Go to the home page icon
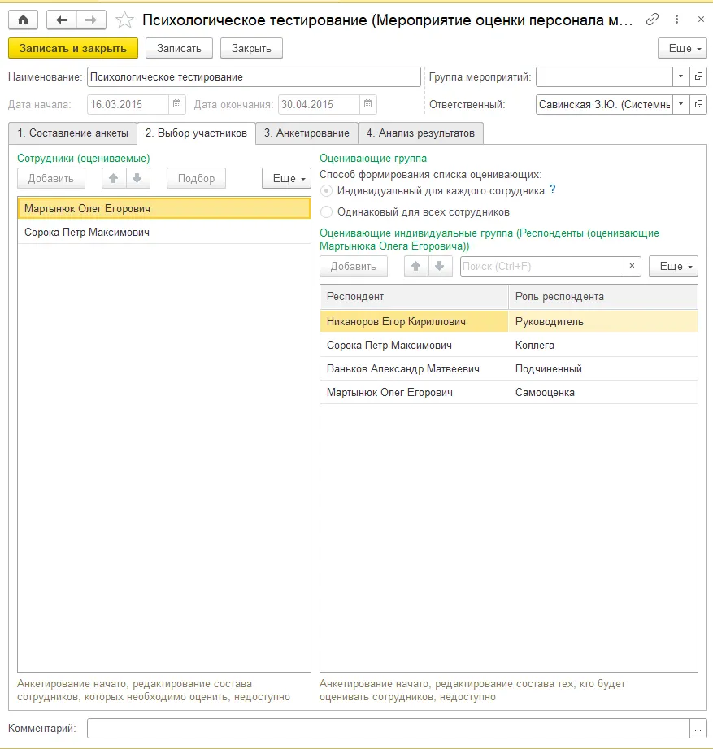713x749 pixels. [x=23, y=20]
